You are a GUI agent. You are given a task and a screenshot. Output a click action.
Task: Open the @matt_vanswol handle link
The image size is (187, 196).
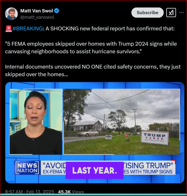coord(37,17)
